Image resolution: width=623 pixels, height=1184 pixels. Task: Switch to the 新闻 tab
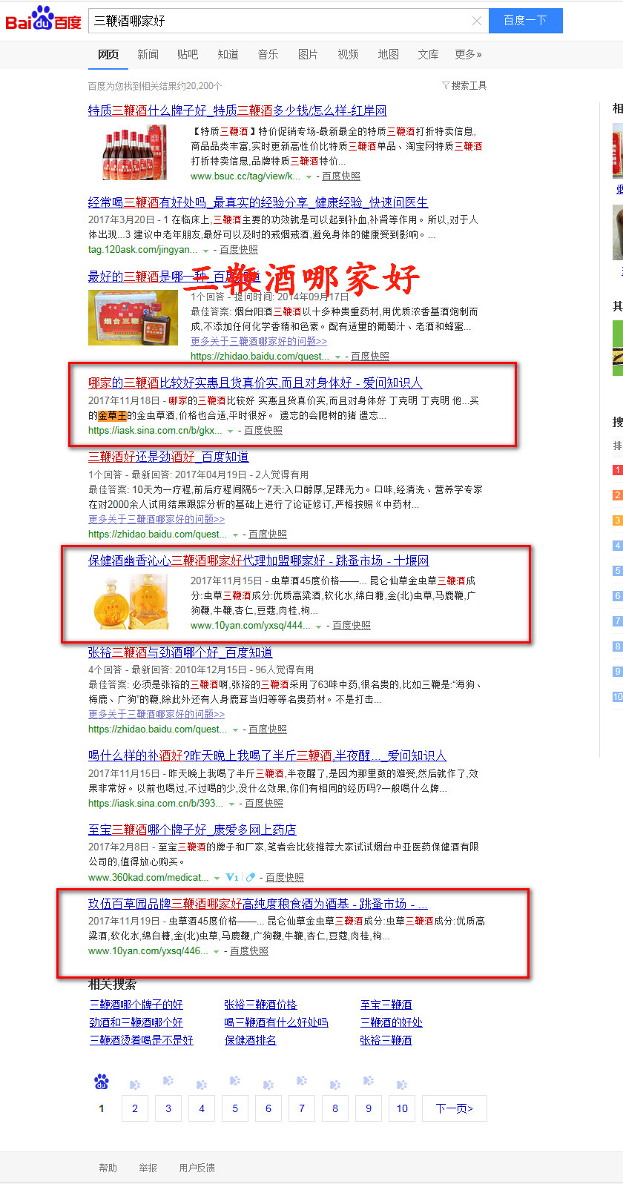148,54
